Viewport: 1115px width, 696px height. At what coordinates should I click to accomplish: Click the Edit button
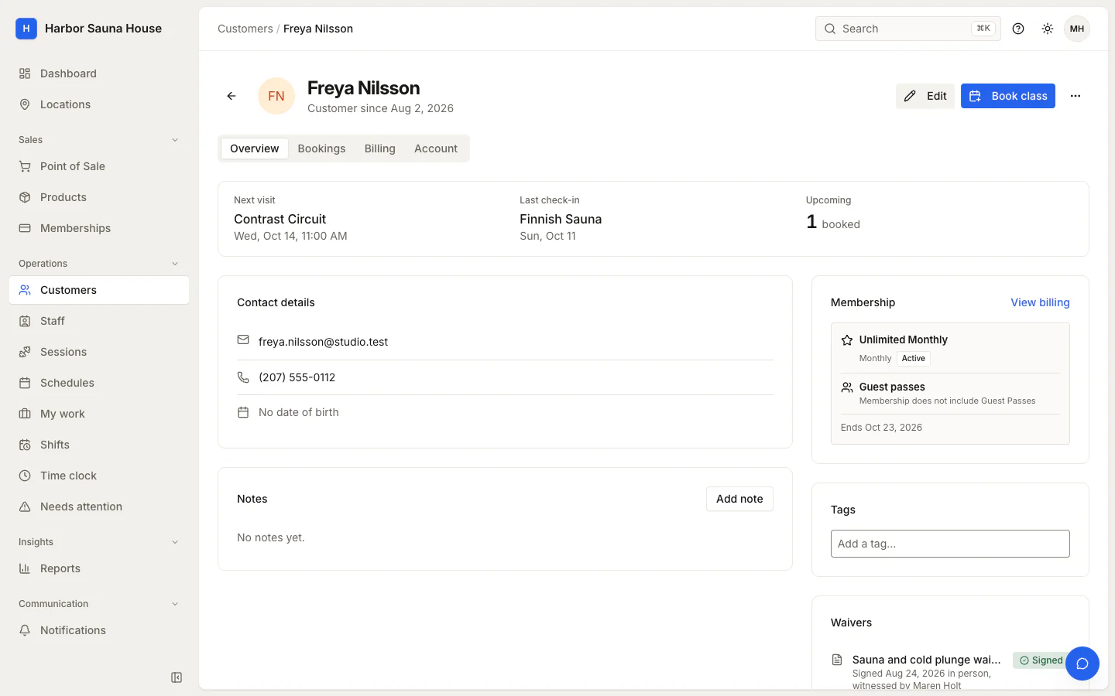tap(925, 96)
